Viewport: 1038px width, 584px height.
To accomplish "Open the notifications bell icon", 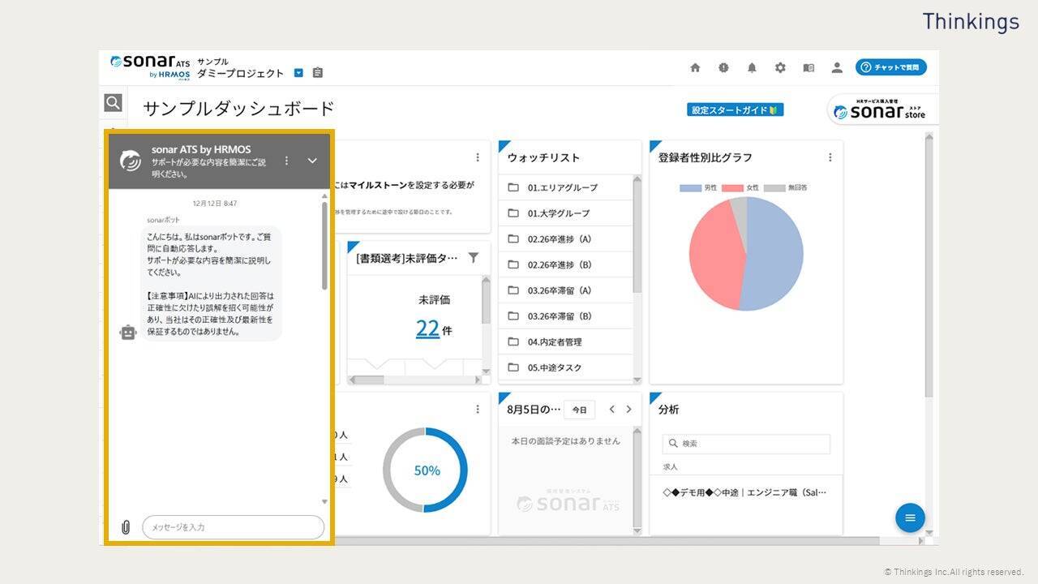I will click(752, 68).
